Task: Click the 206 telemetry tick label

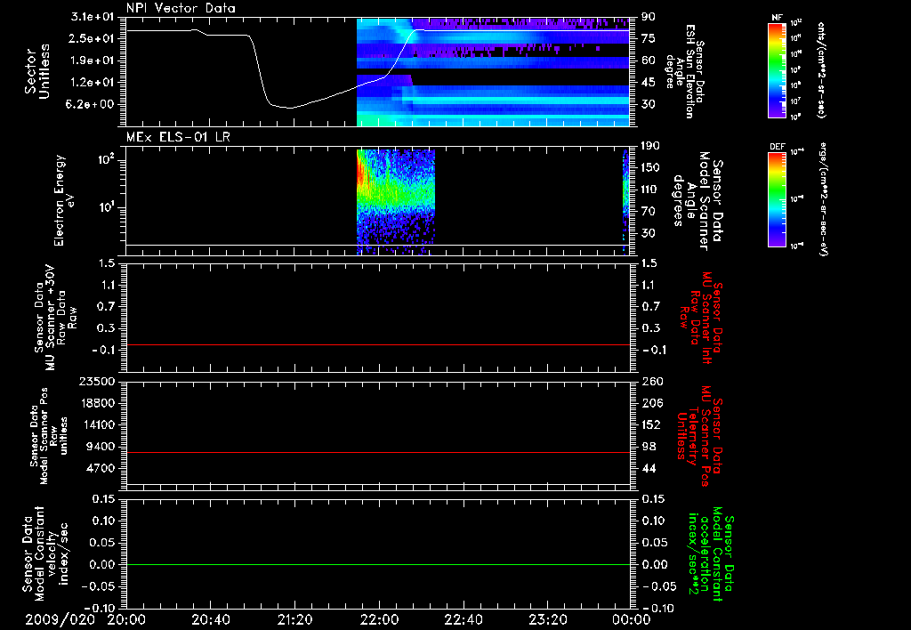Action: 650,403
